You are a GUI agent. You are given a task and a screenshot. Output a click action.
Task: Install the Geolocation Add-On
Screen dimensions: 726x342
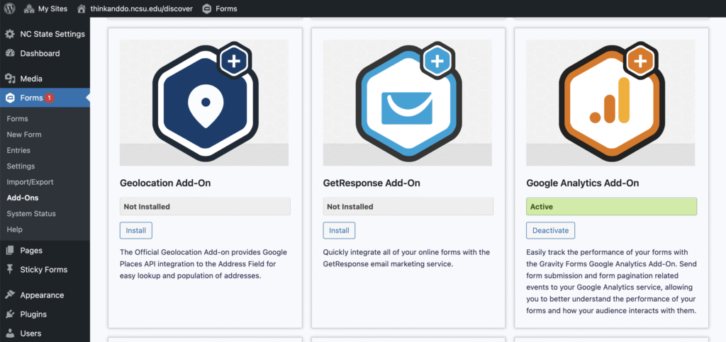[135, 230]
